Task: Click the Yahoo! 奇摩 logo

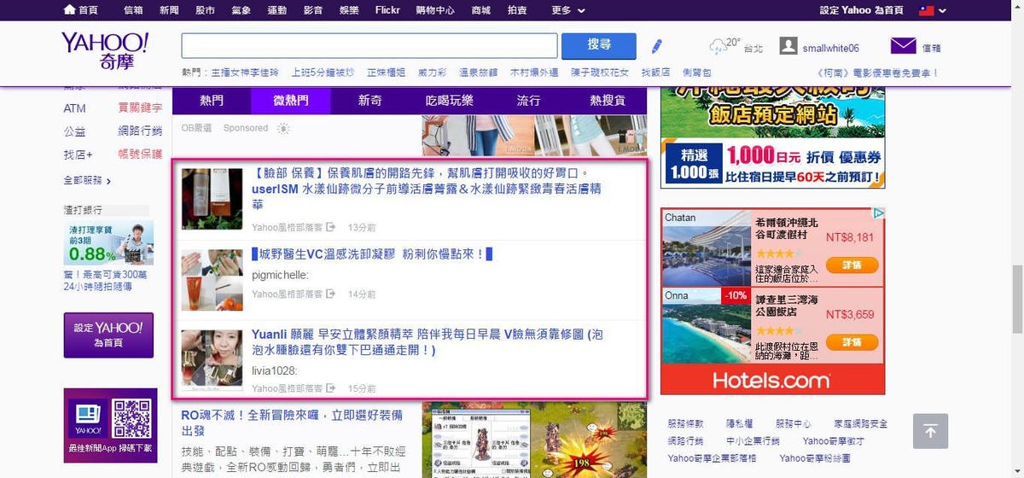Action: click(x=105, y=51)
